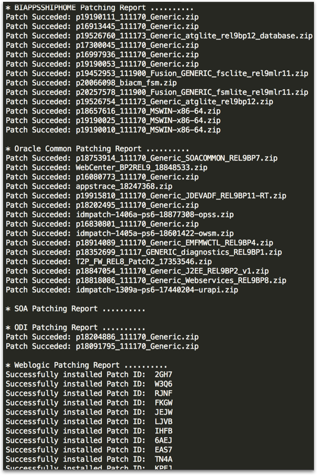Select p19190010_111170_MSWIN-x86-64.zip line
317x475 pixels.
click(x=113, y=129)
